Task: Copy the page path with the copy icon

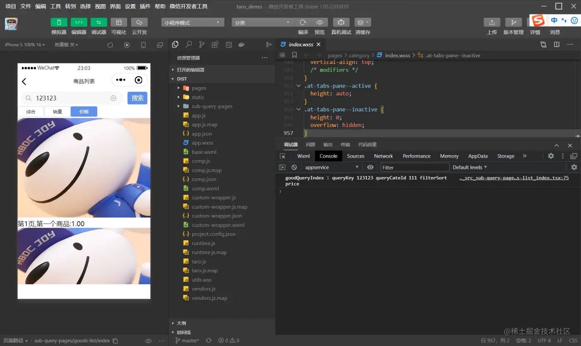Action: point(116,341)
